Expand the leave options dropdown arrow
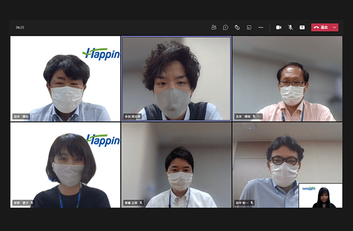This screenshot has width=353, height=231. coord(335,27)
